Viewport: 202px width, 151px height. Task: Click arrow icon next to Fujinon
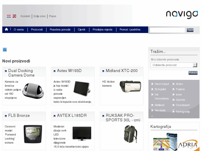173,89
